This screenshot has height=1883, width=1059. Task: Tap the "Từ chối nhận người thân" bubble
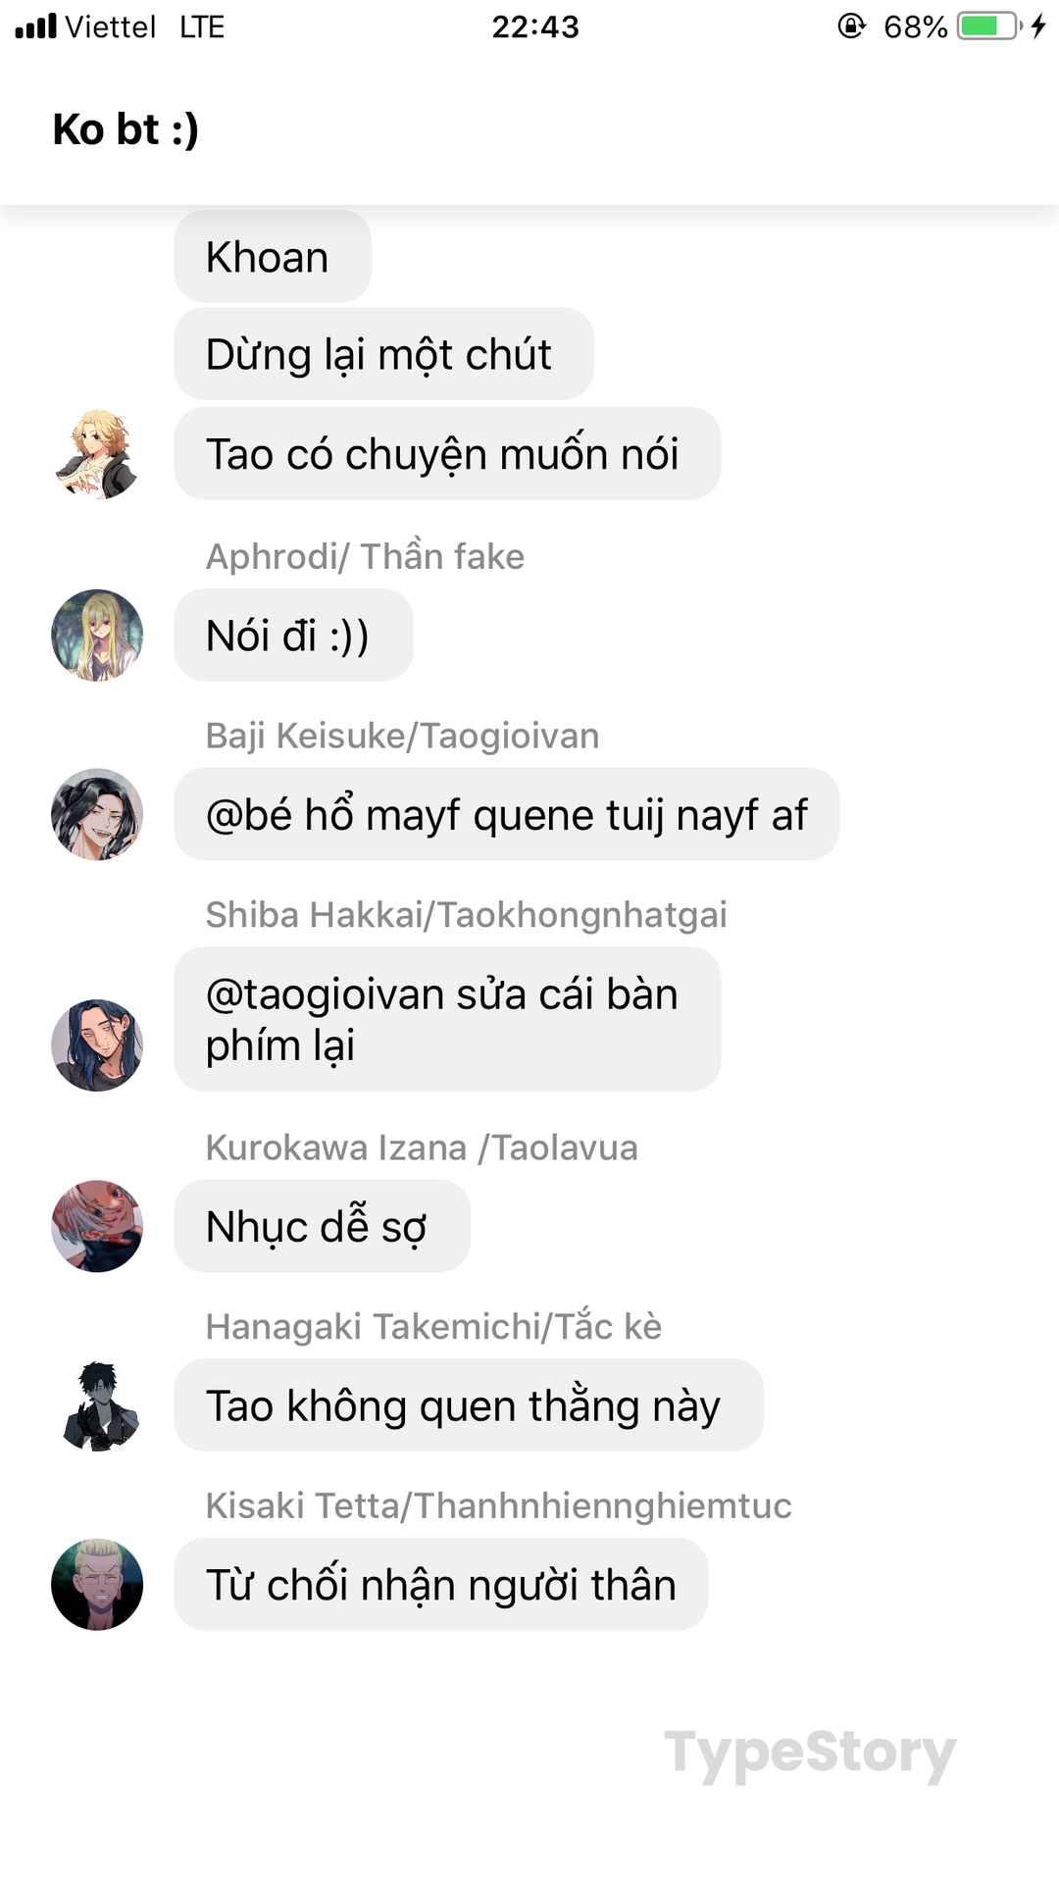[441, 1584]
